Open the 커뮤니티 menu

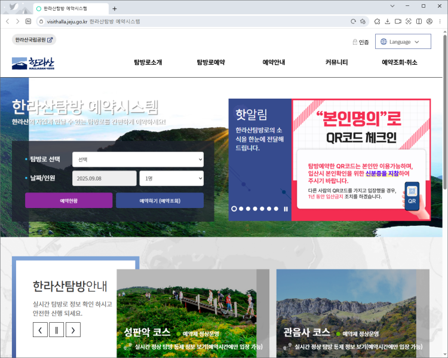pyautogui.click(x=336, y=62)
